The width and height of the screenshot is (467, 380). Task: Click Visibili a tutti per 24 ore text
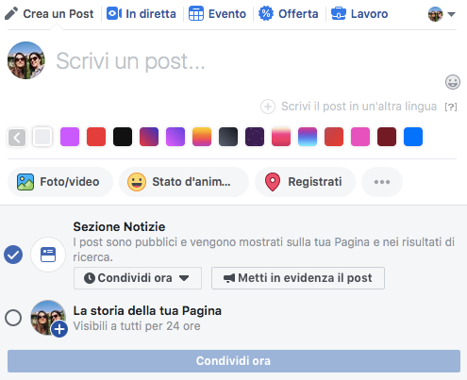(x=137, y=326)
